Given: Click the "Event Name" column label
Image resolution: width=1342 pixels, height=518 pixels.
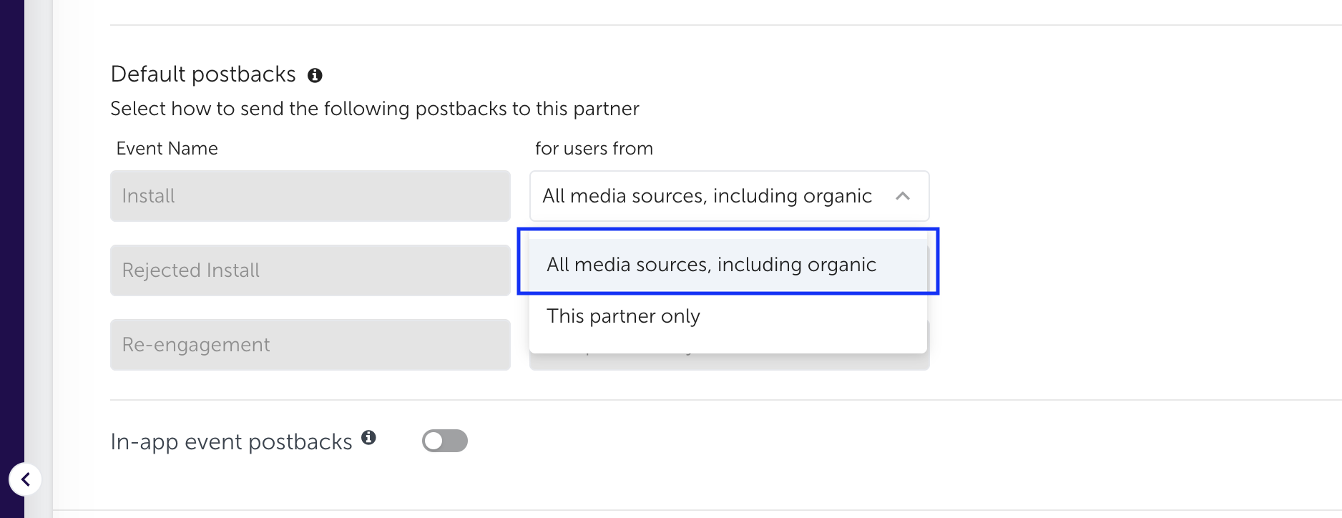Looking at the screenshot, I should [x=167, y=148].
